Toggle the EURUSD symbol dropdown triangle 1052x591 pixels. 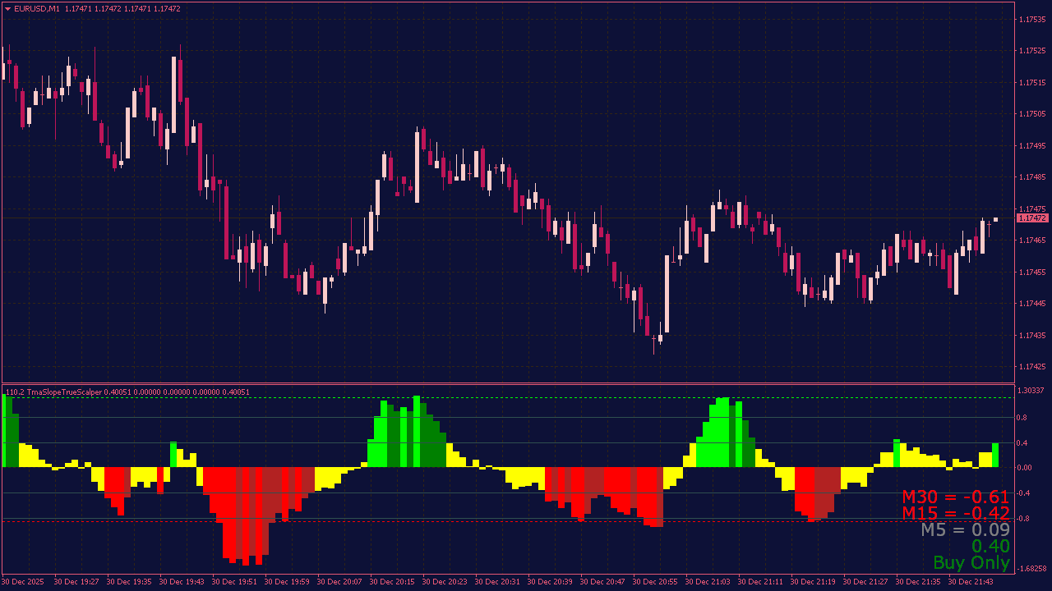coord(7,8)
